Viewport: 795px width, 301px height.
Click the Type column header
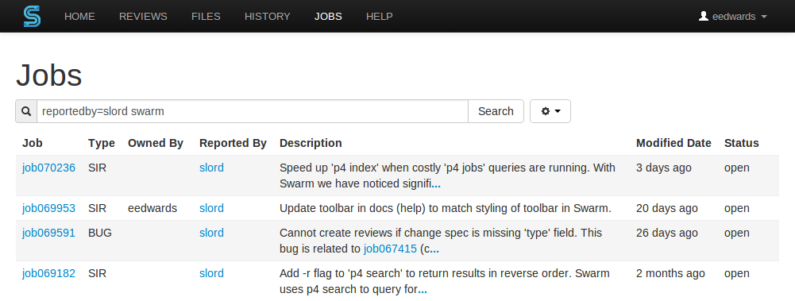(x=102, y=143)
